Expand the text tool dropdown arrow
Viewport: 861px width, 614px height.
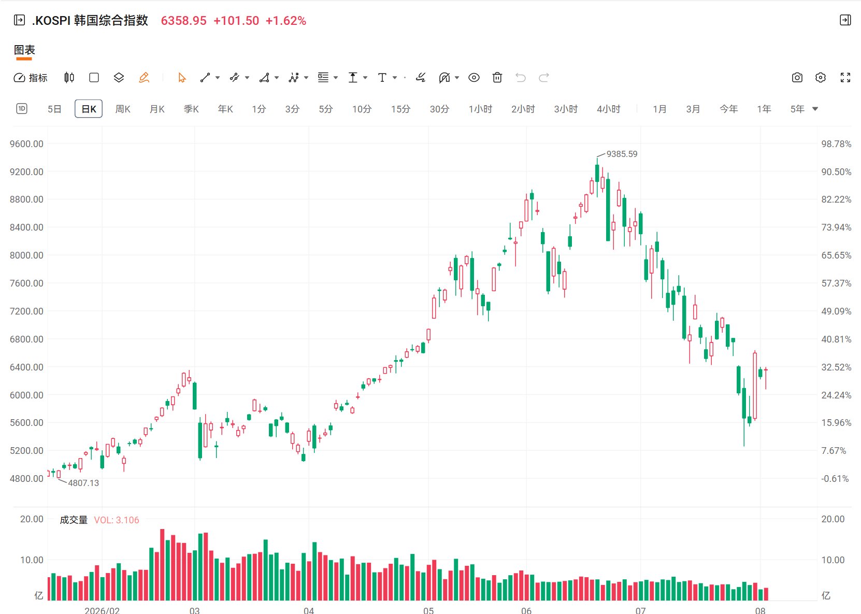pos(395,78)
